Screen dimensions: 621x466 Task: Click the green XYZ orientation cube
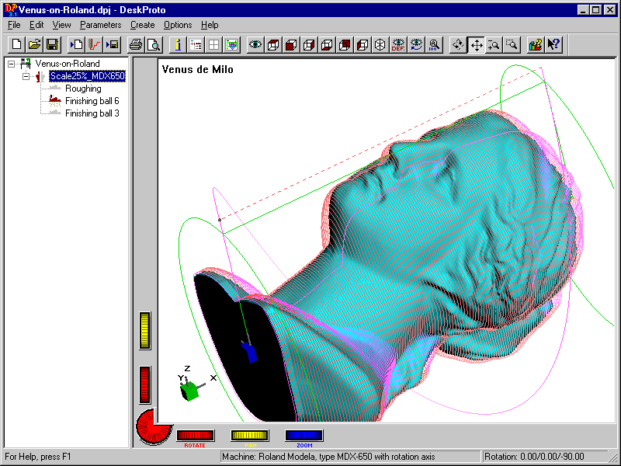point(189,391)
